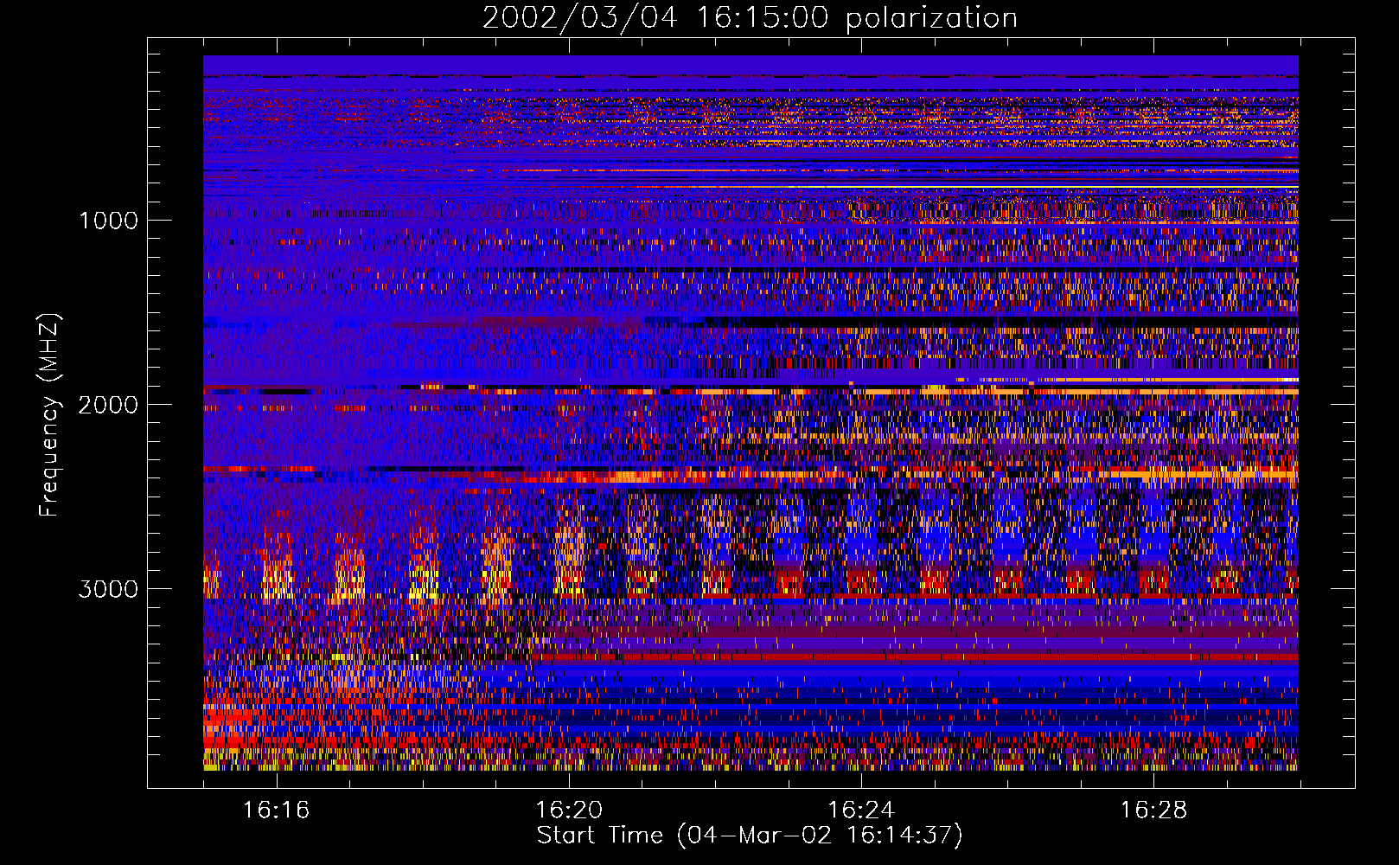1399x865 pixels.
Task: Click the 1000 frequency tick label
Action: coord(108,221)
